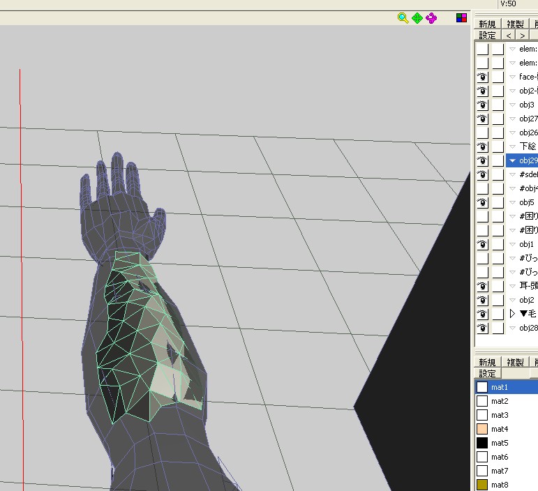Screen dimensions: 538x491
Task: Toggle the fold triangle beside obj26
Action: point(512,133)
